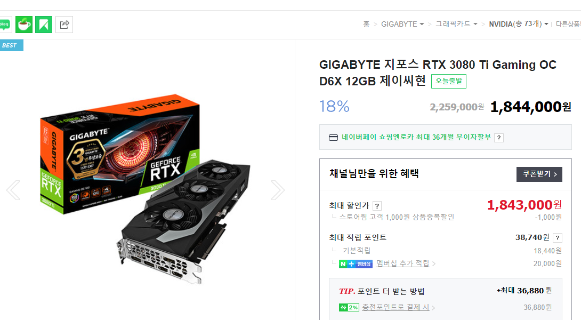Click 네이버페이 쇼핑엔로카 무이자할부 text
The width and height of the screenshot is (581, 320).
416,137
